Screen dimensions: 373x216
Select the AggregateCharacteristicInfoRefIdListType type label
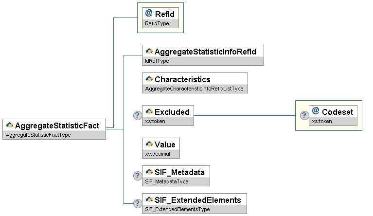(194, 89)
